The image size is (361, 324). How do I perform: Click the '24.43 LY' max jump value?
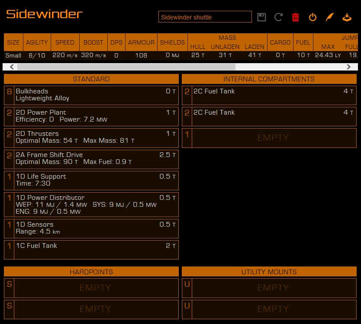[328, 55]
